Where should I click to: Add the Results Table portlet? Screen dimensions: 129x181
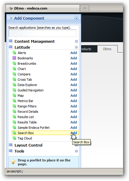point(74,122)
